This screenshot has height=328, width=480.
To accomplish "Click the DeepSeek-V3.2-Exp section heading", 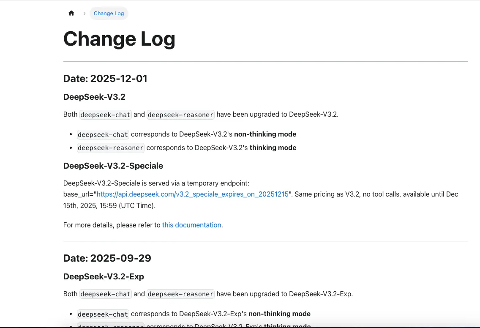I will (104, 276).
